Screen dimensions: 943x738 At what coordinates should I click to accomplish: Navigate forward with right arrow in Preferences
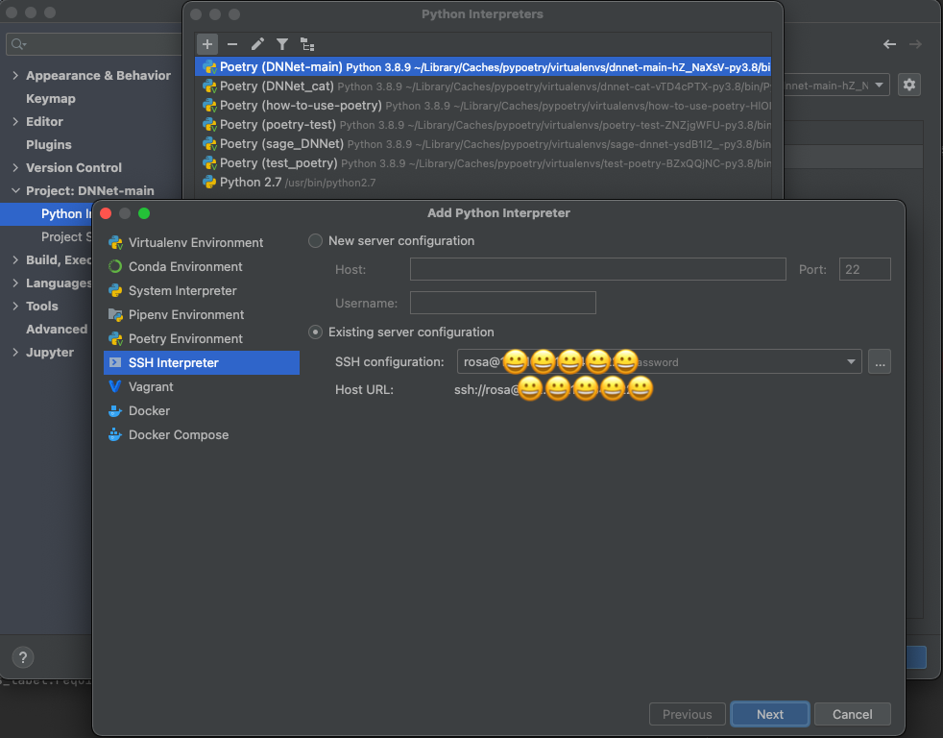point(915,44)
